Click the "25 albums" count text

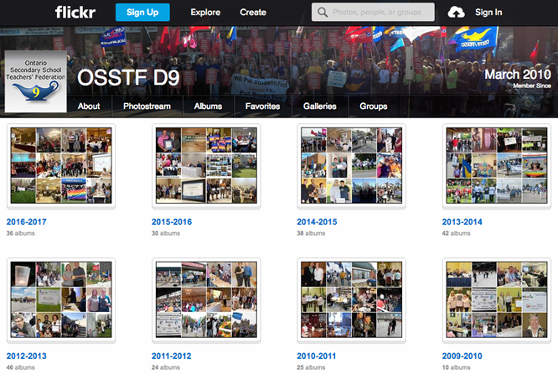(311, 367)
